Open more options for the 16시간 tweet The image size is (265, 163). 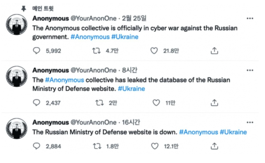point(250,122)
